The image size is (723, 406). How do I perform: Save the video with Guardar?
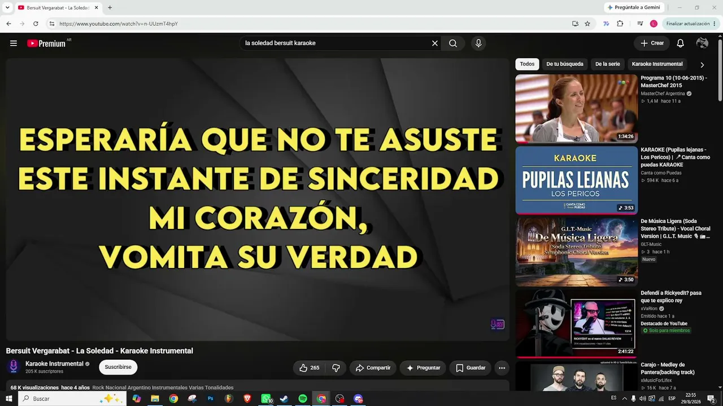tap(471, 368)
